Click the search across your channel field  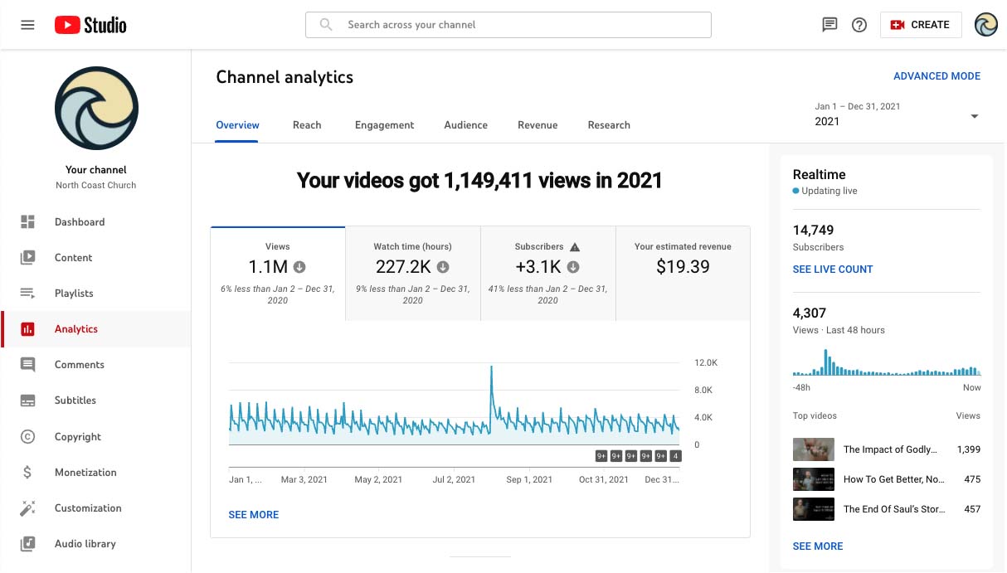508,25
